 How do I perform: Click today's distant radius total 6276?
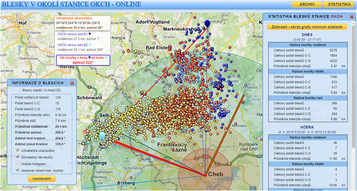(333, 50)
